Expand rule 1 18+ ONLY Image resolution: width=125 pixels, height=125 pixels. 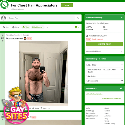click(x=105, y=65)
